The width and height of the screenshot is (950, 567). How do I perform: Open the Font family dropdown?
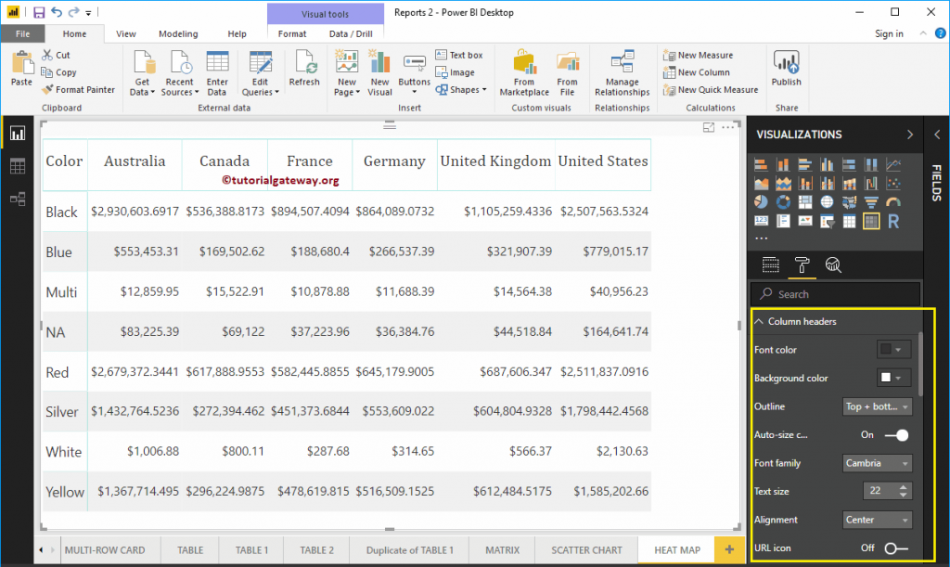click(x=877, y=463)
